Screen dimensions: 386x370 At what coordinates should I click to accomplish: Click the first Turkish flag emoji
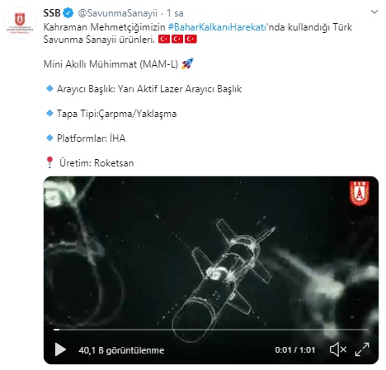[x=164, y=39]
